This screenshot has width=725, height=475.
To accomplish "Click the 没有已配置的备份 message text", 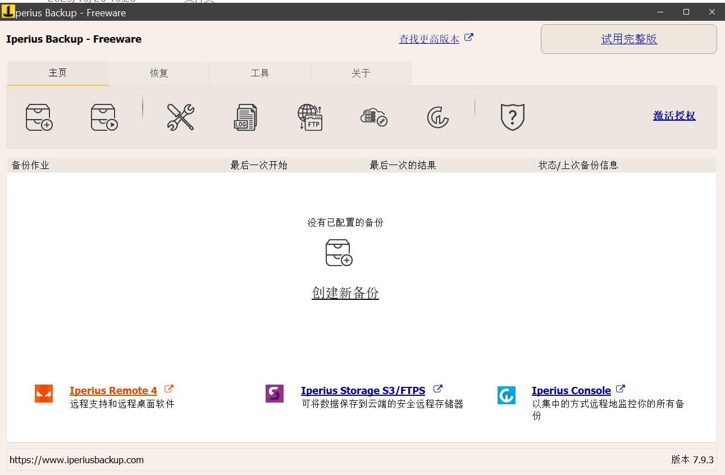I will pyautogui.click(x=345, y=222).
